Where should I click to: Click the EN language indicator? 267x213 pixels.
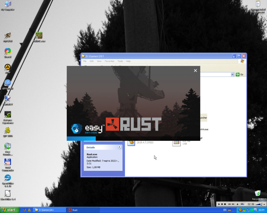[225, 210]
